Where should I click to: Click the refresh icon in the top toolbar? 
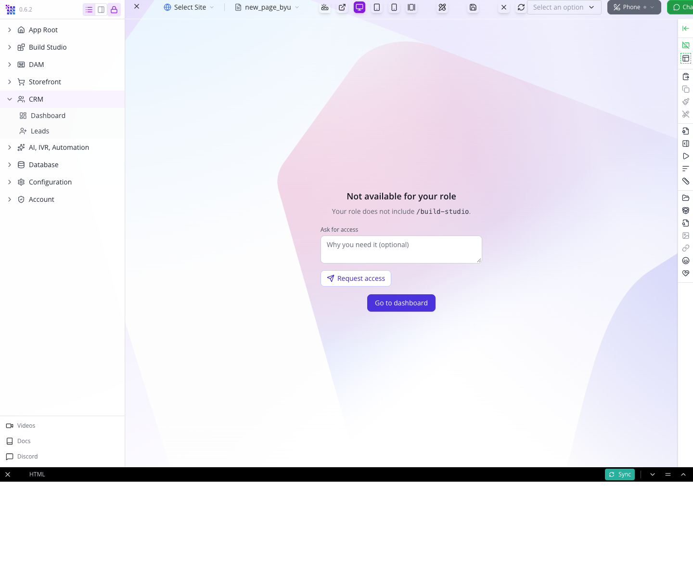tap(521, 7)
